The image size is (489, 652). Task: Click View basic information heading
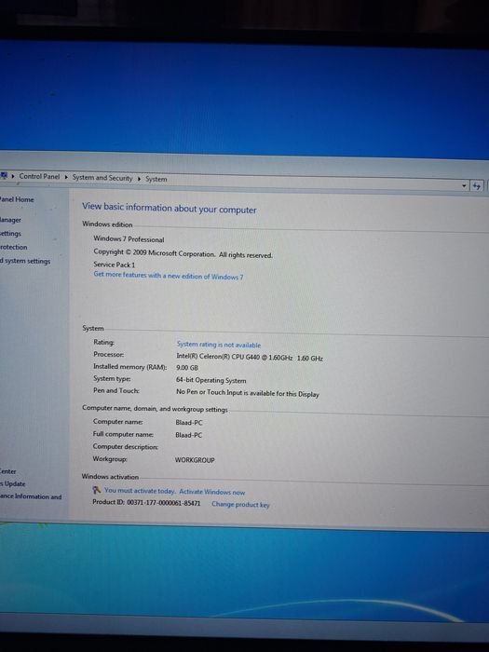[170, 208]
